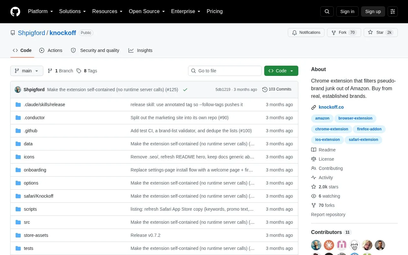Click the Sign up button
Viewport: 408px width, 255px height.
pos(373,11)
